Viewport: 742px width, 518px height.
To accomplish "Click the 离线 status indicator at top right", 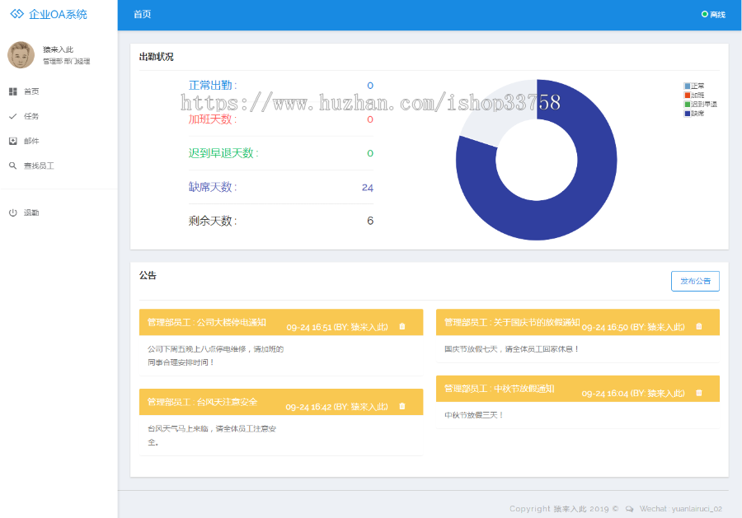I will pos(712,14).
